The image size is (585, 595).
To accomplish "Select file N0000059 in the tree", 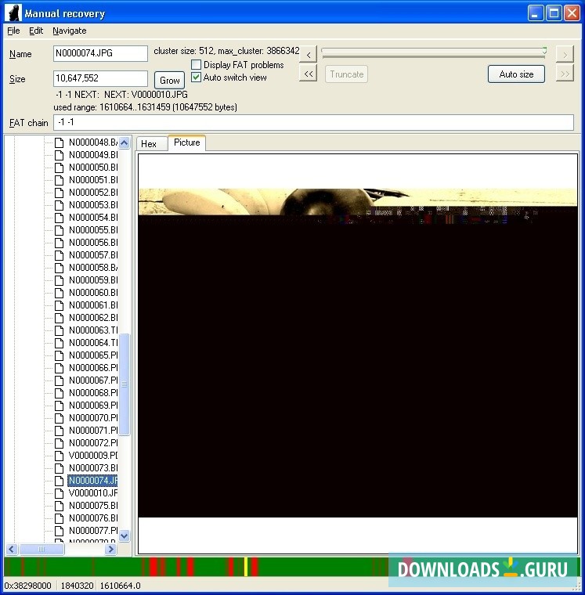I will click(93, 280).
